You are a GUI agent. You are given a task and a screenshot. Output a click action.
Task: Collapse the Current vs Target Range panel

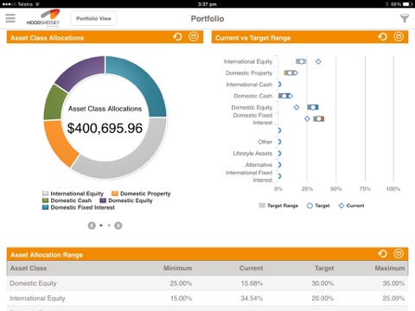click(399, 37)
